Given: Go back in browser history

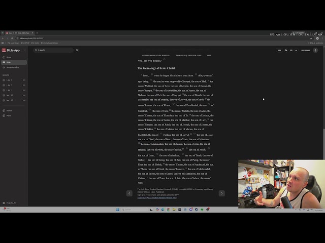Looking at the screenshot, I should [3, 38].
